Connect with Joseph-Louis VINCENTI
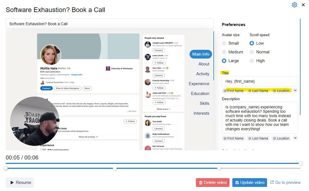The width and height of the screenshot is (309, 191). 159,50
